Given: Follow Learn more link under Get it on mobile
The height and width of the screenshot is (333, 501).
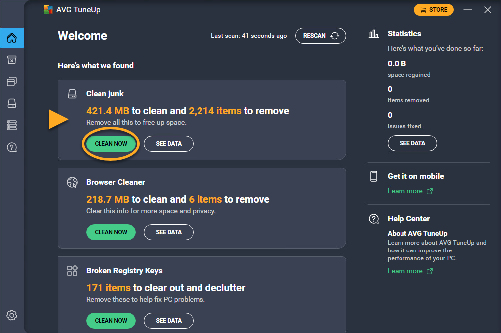Looking at the screenshot, I should (x=405, y=191).
